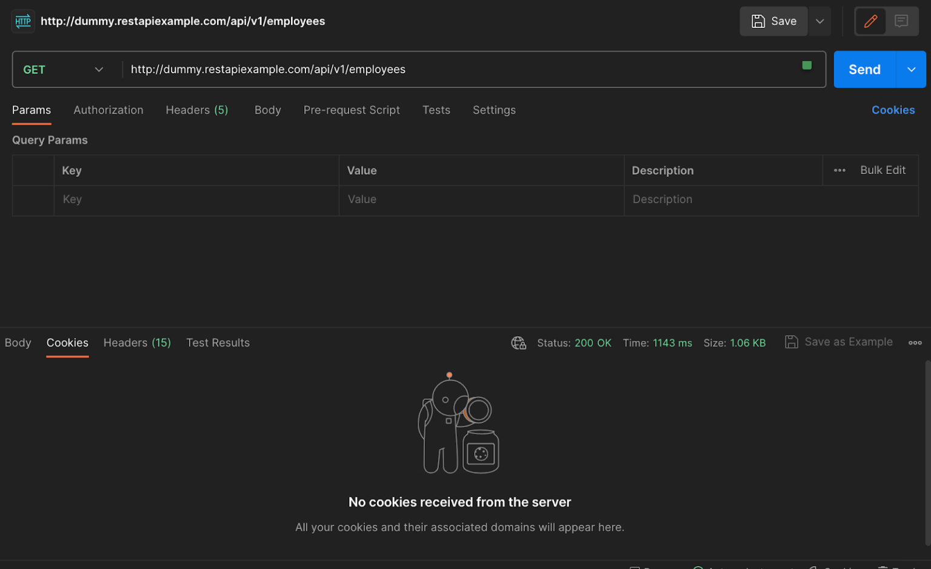
Task: Click the Save as Example icon
Action: pyautogui.click(x=792, y=341)
